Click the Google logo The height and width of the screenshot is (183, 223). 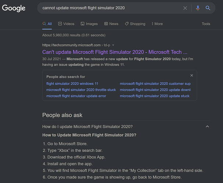14,8
